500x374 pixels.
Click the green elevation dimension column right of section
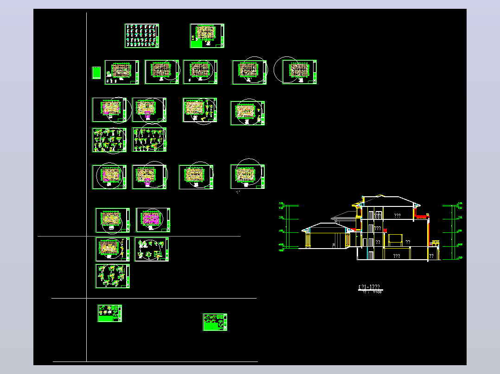(x=453, y=231)
